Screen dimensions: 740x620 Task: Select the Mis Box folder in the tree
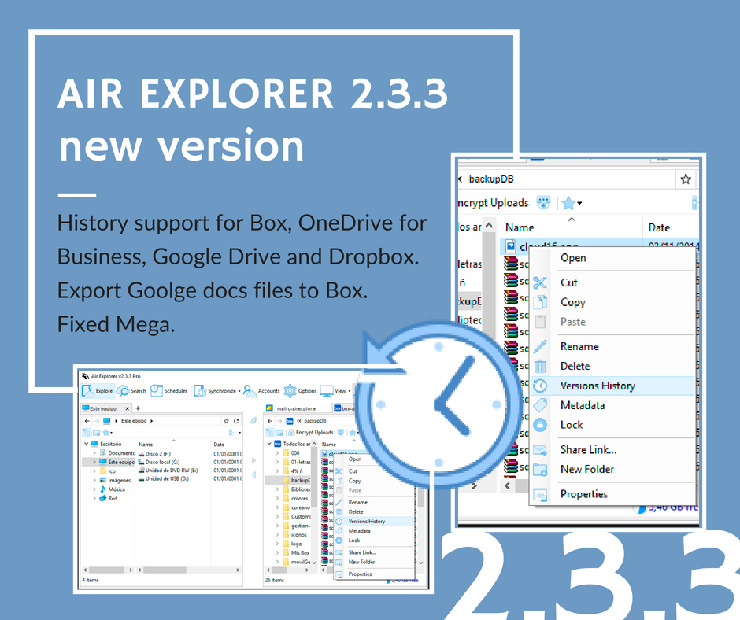pos(296,552)
